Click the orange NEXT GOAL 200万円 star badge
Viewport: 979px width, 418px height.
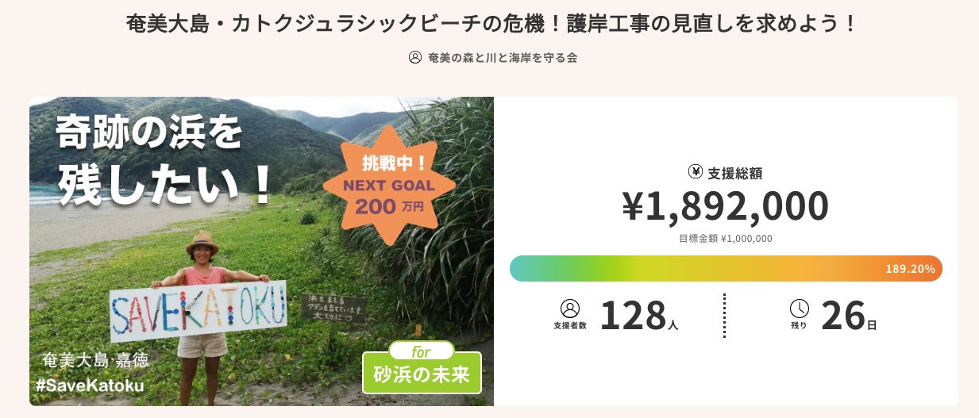tap(389, 186)
